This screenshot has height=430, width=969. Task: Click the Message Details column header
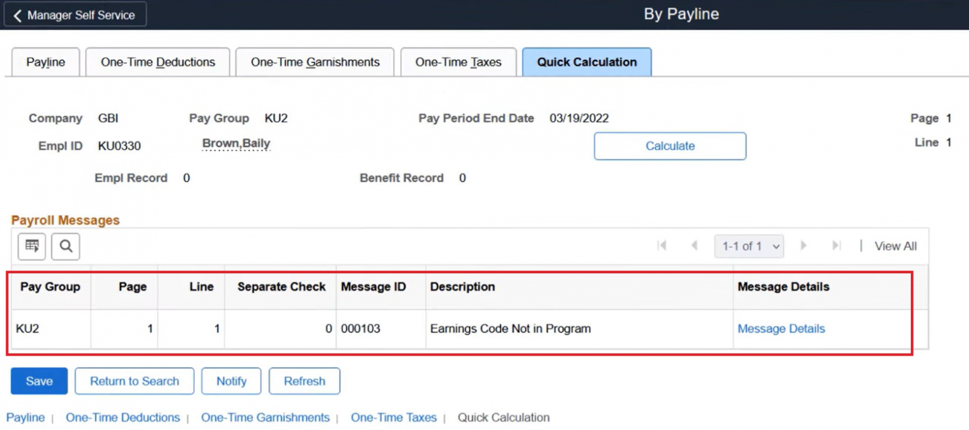pyautogui.click(x=784, y=286)
